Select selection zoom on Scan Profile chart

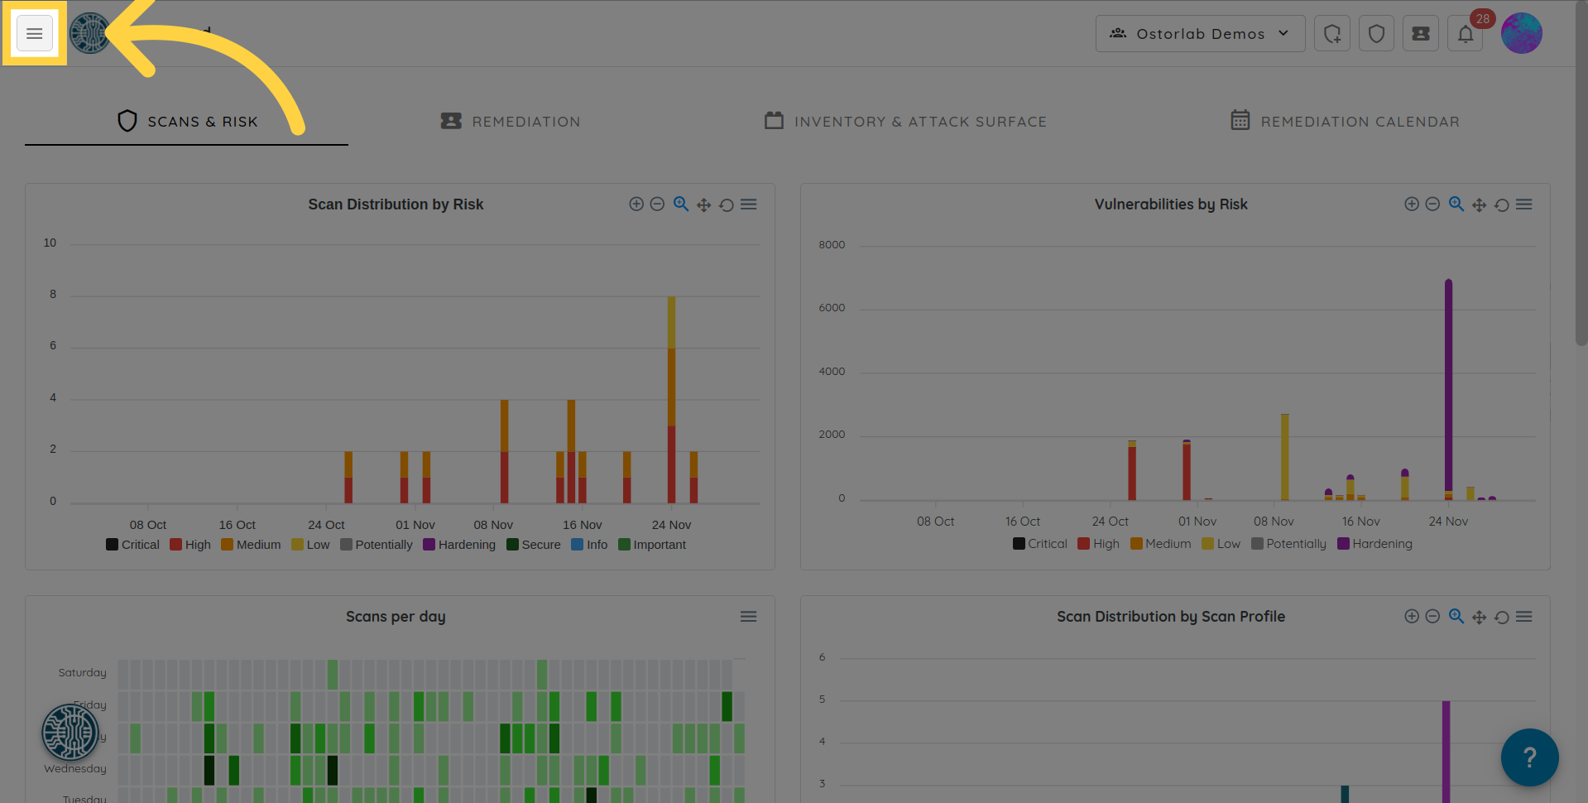[1456, 617]
